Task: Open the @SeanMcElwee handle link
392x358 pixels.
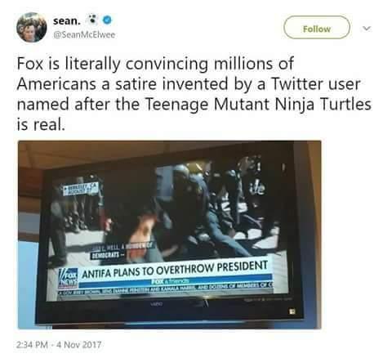Action: pyautogui.click(x=84, y=34)
